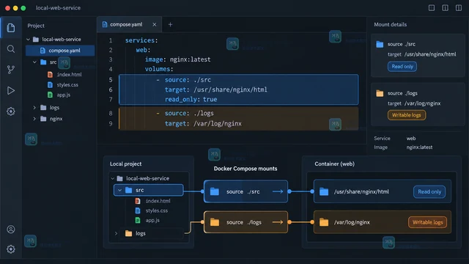Click folder icon beside /var/log/nginx in Container

324,222
